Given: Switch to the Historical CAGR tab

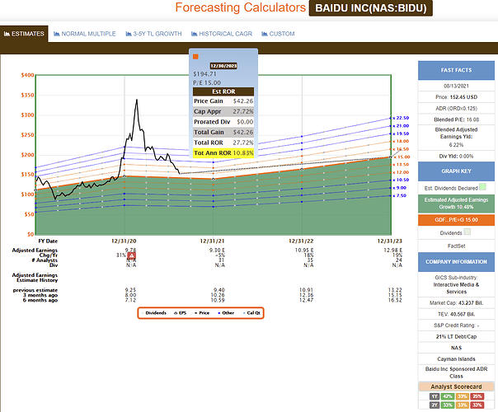Looking at the screenshot, I should [x=222, y=34].
